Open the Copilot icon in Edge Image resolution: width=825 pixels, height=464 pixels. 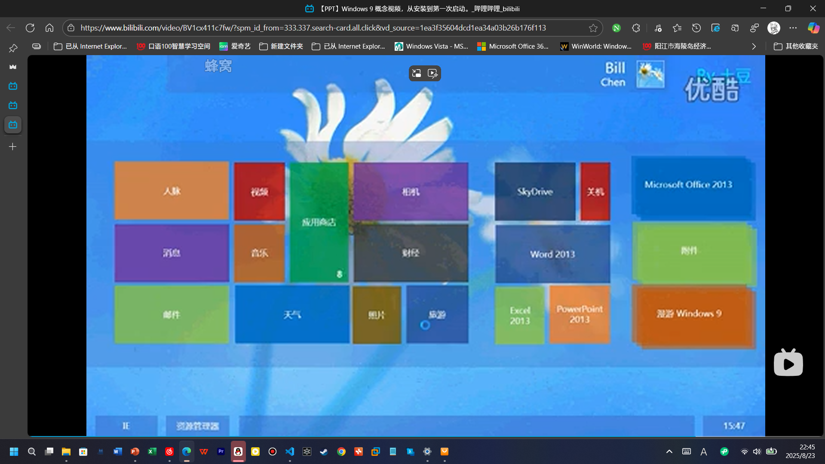tap(813, 28)
